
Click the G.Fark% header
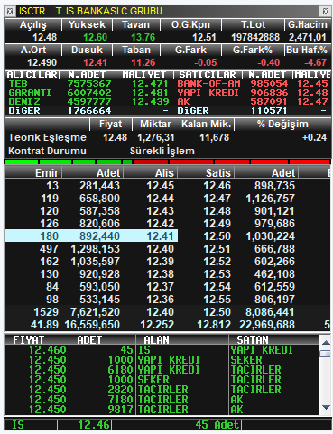click(x=253, y=51)
